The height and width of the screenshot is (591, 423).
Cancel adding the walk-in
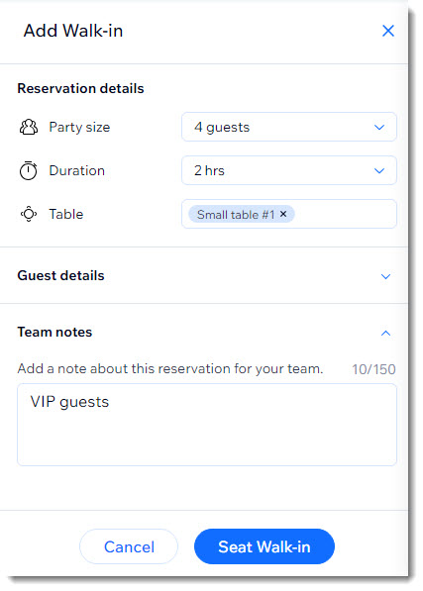pos(129,546)
